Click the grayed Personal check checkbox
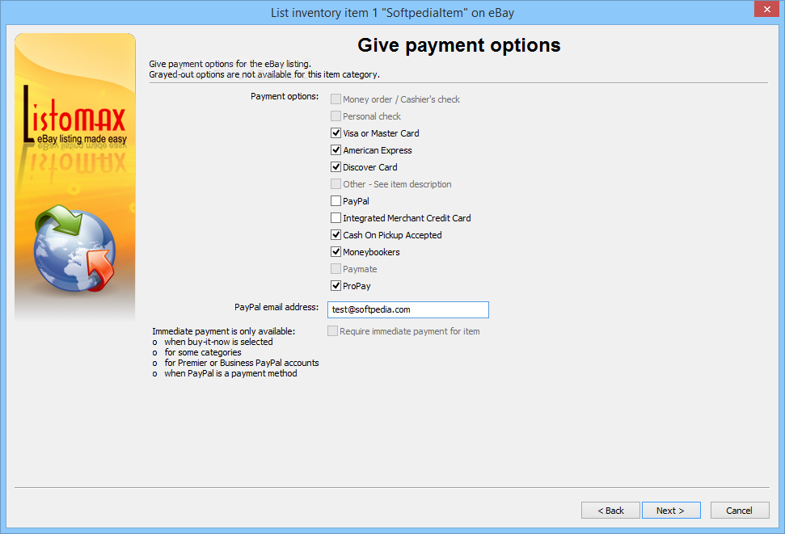785x534 pixels. (336, 116)
